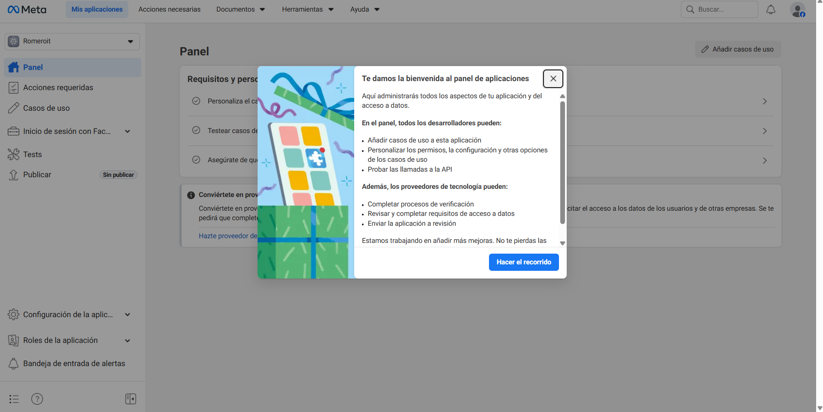823x412 pixels.
Task: Expand the Ayuda menu
Action: coord(365,9)
